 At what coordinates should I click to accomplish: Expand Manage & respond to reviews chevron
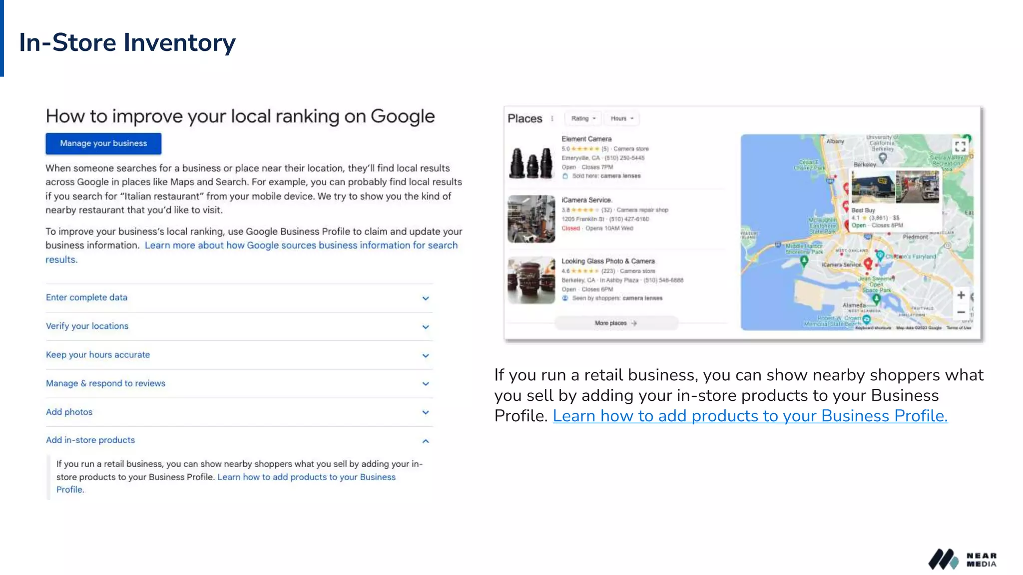(426, 384)
